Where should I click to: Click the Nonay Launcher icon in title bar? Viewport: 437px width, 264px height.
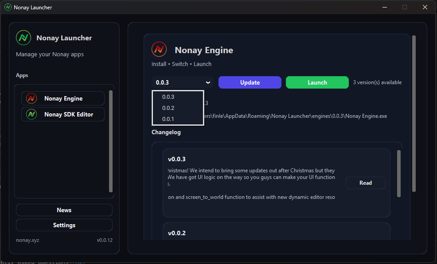8,7
